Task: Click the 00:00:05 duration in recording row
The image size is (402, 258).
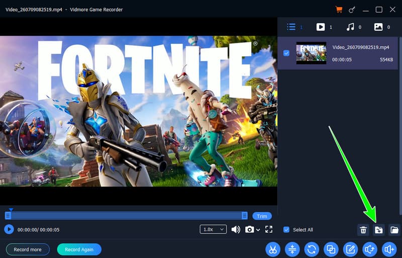Action: point(342,59)
